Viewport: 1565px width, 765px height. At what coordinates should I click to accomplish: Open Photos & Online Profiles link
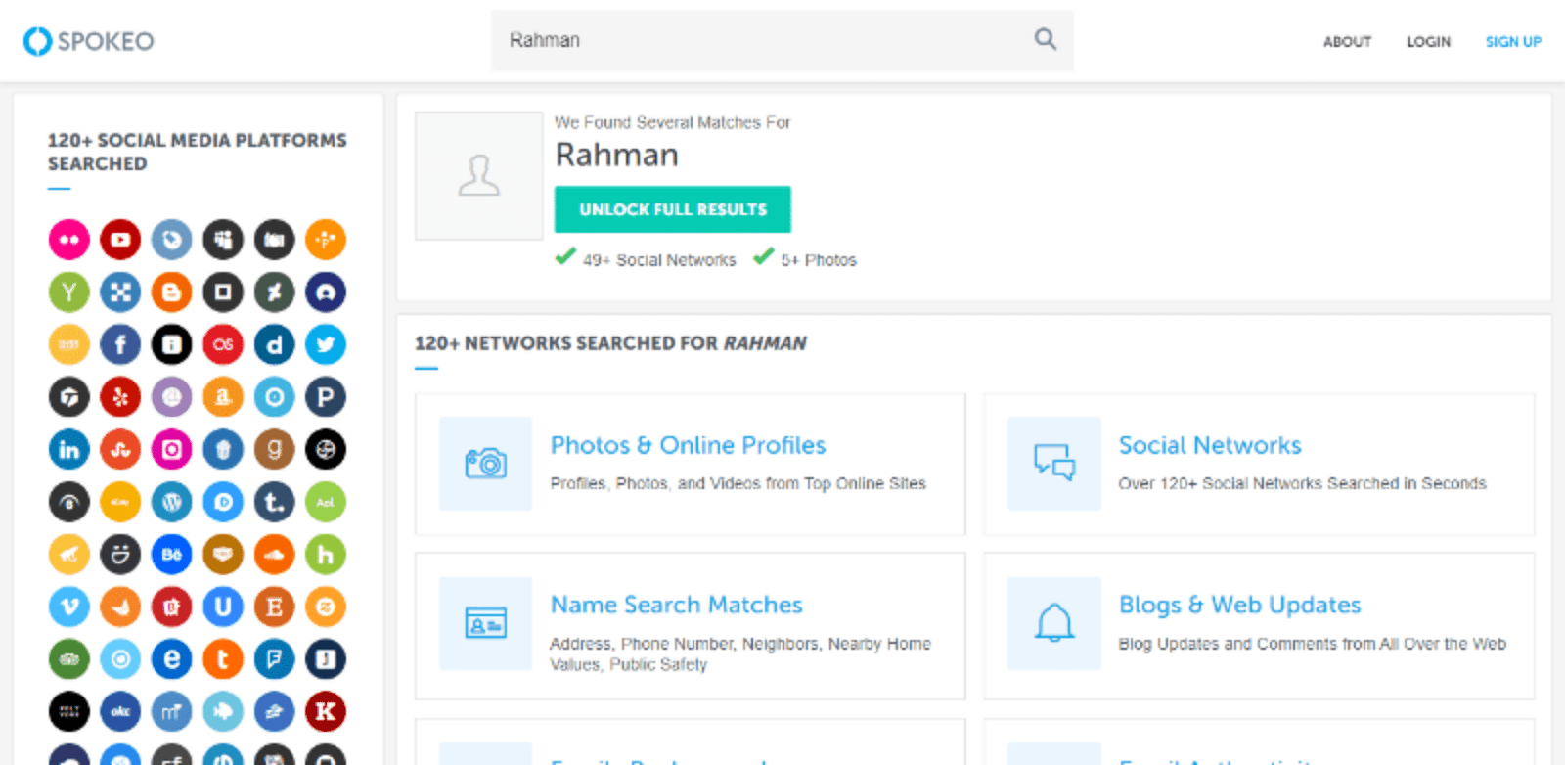[689, 445]
